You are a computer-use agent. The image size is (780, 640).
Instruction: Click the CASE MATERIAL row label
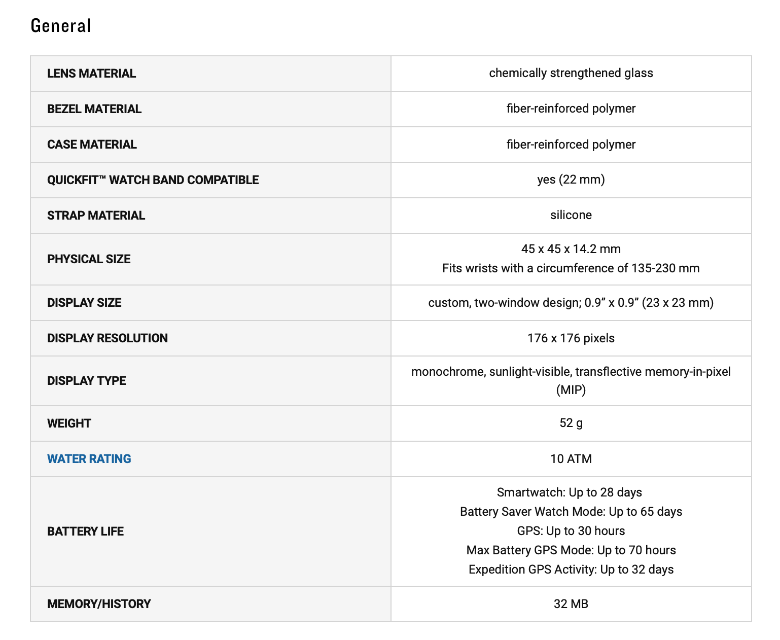92,145
